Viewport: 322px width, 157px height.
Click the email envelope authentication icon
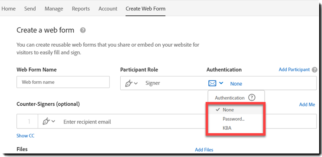click(x=212, y=83)
